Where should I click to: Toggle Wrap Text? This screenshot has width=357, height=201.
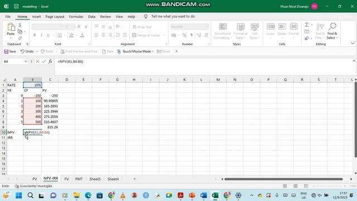(x=142, y=27)
